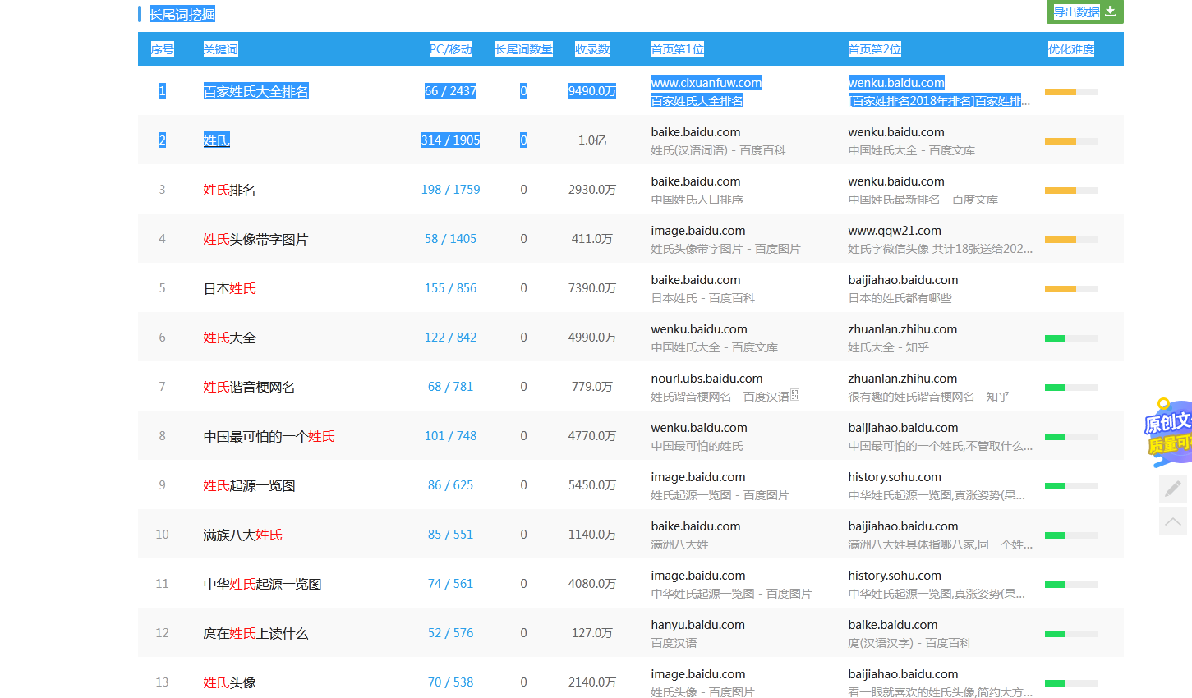Click the 122 / 842 index value
Viewport: 1192px width, 698px height.
tap(450, 338)
